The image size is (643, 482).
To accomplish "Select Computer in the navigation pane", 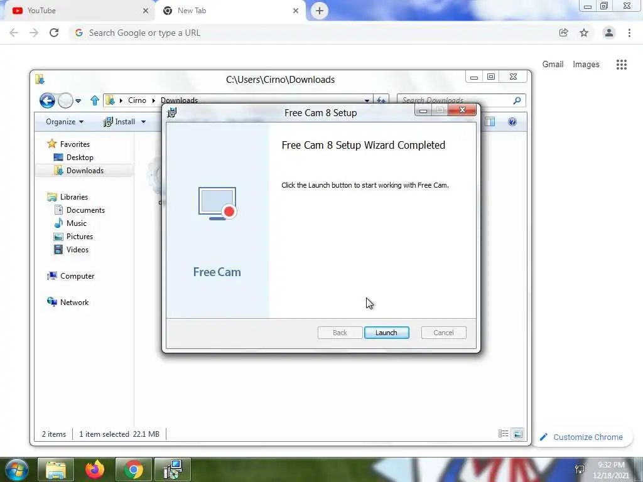I will tap(77, 276).
